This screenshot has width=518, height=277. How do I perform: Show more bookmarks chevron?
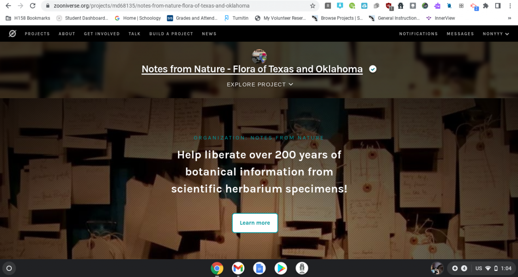pos(510,18)
